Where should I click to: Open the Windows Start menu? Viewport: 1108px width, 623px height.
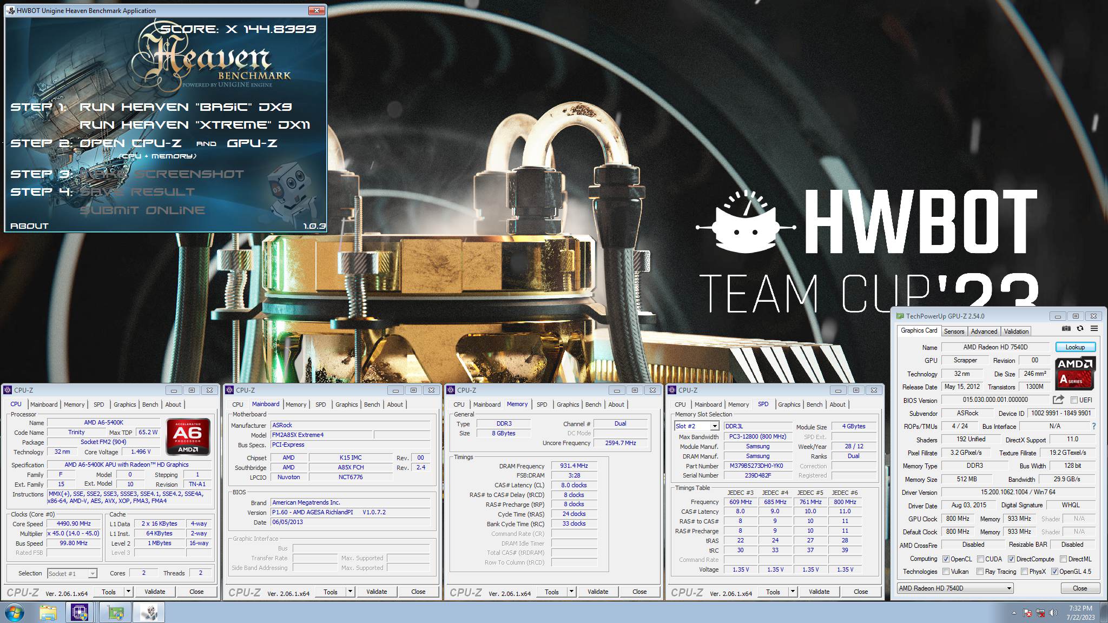[x=15, y=613]
